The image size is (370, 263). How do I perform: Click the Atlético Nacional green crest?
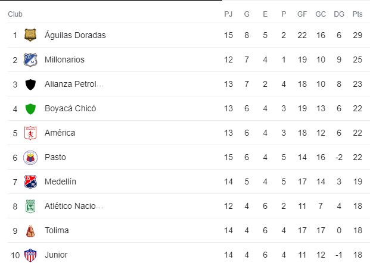(x=30, y=206)
